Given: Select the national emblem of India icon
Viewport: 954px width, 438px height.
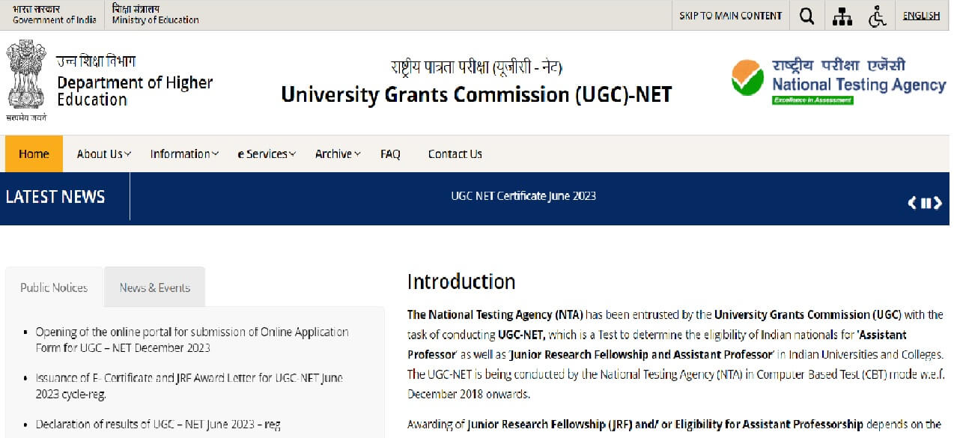Looking at the screenshot, I should click(x=27, y=79).
